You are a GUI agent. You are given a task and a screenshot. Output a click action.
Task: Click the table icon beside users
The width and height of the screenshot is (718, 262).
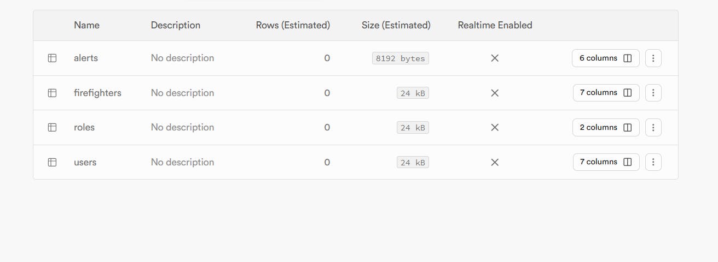pos(53,162)
